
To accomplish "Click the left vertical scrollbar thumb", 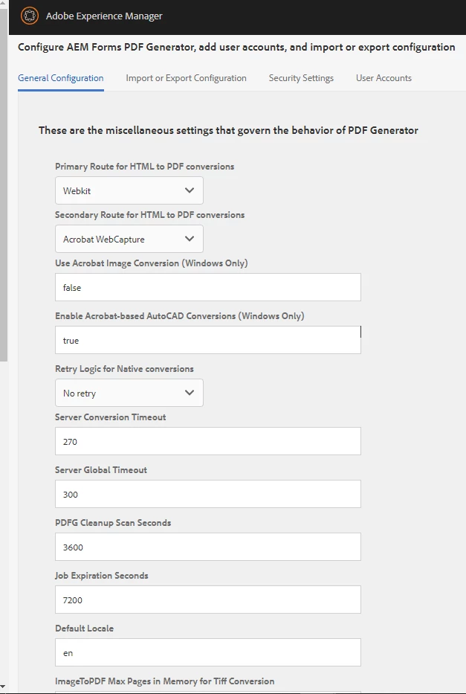I will (x=4, y=181).
